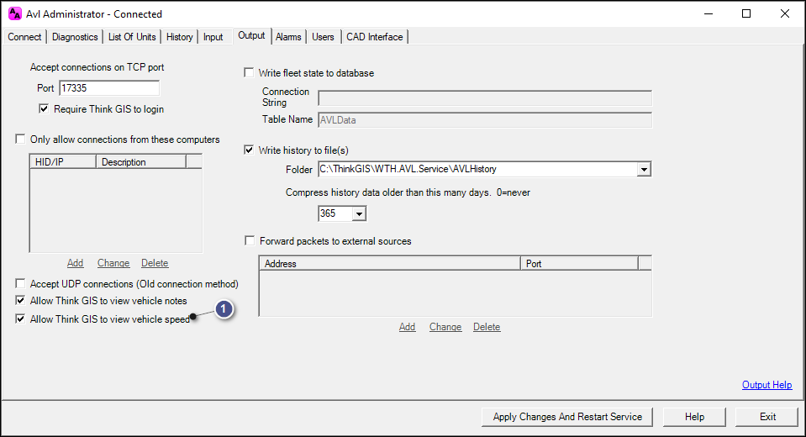Click the Avl Administrator app icon
Viewport: 806px width, 437px height.
(x=15, y=14)
